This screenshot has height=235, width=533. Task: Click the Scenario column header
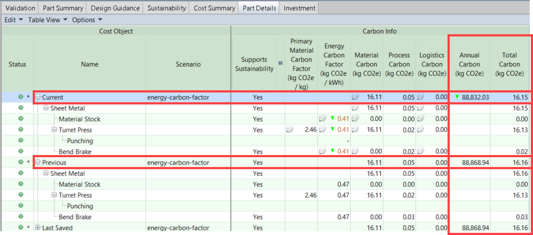pos(189,64)
